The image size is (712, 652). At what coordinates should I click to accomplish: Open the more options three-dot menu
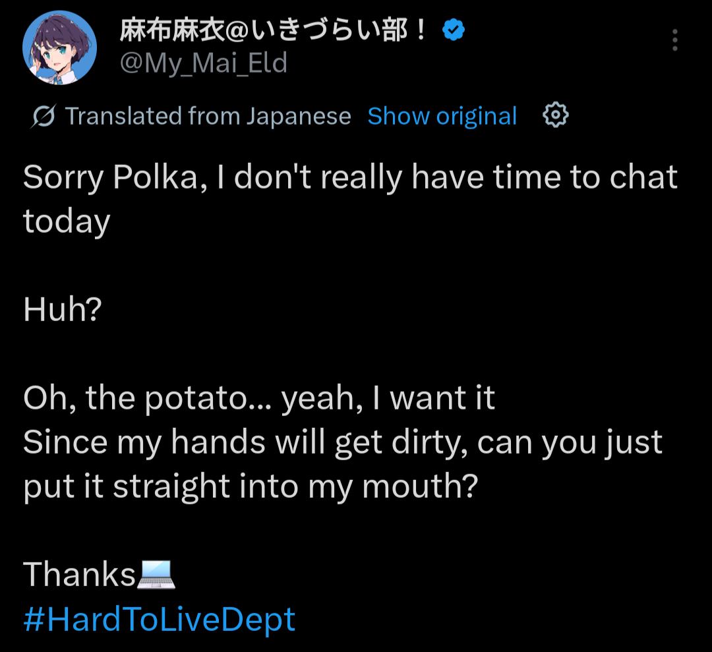(x=674, y=40)
